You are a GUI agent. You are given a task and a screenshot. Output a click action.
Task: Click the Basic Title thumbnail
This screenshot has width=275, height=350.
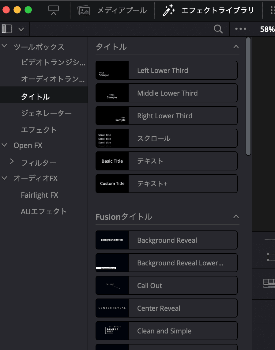pyautogui.click(x=112, y=161)
